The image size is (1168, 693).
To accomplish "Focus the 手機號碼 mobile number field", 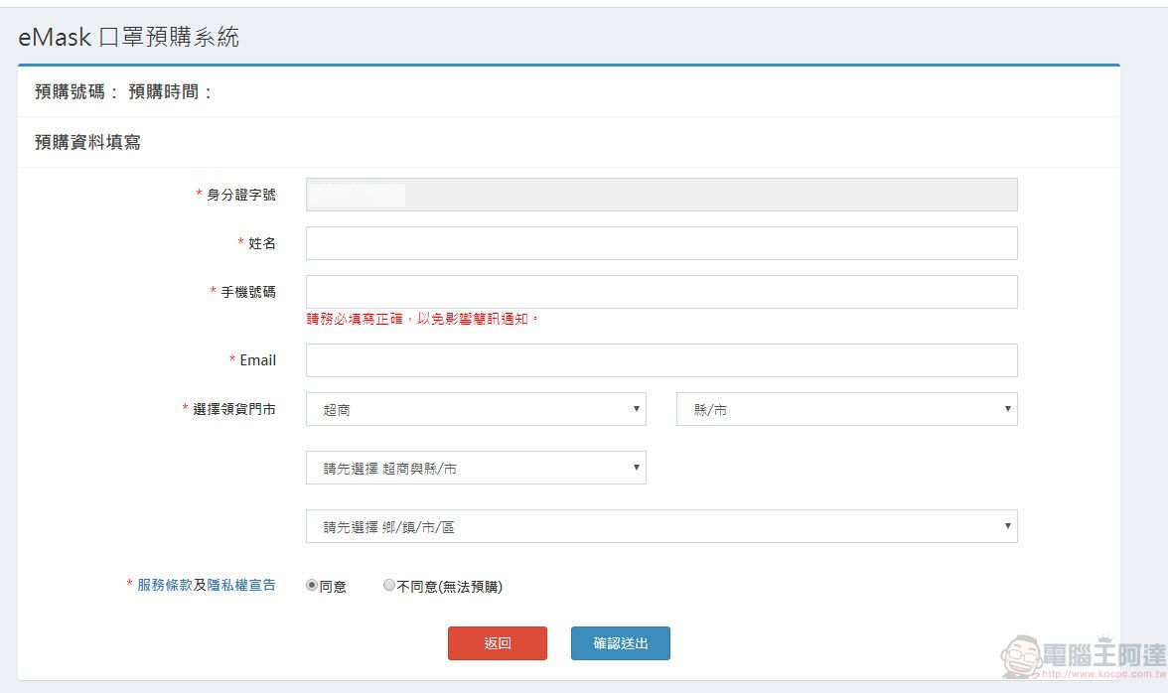I will 661,292.
